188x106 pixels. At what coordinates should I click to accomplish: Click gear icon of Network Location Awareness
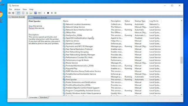64,24
